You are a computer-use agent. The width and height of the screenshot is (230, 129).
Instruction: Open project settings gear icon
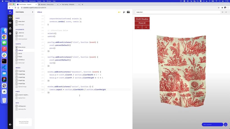[x=10, y=33]
